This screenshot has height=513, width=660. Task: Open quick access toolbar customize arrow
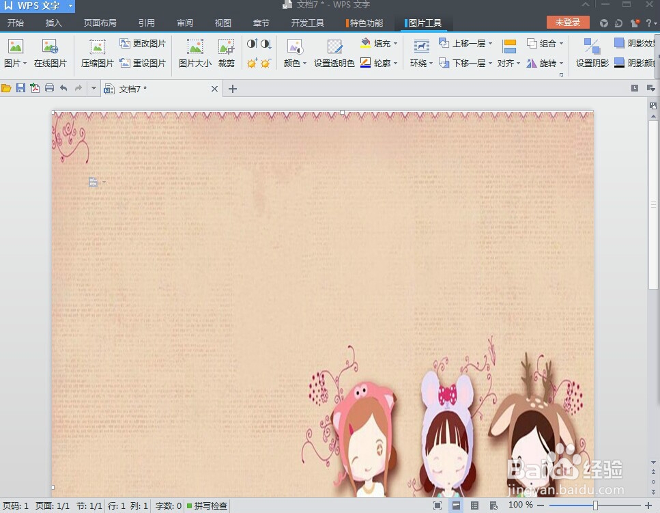click(x=94, y=88)
